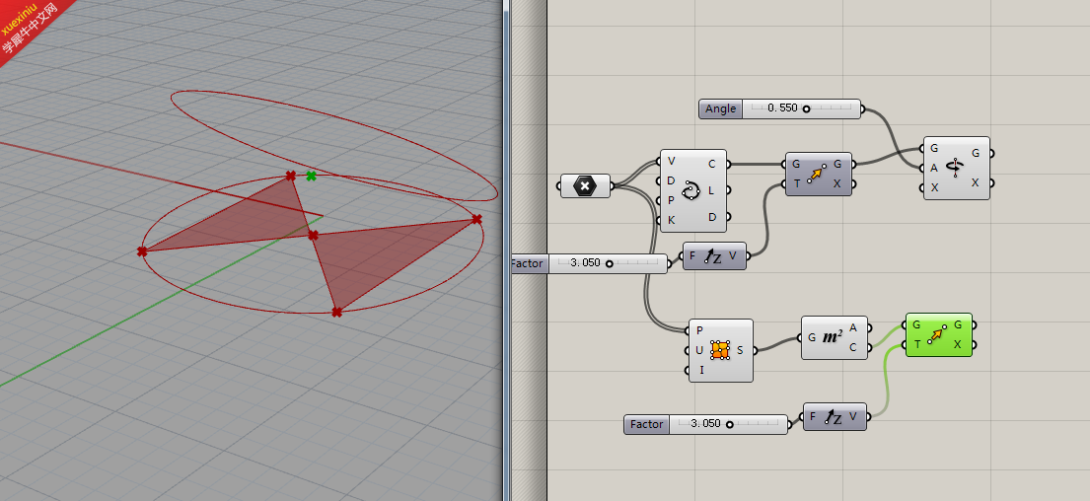The height and width of the screenshot is (501, 1090).
Task: Select the 3.050 value on lower Factor slider
Action: 705,423
